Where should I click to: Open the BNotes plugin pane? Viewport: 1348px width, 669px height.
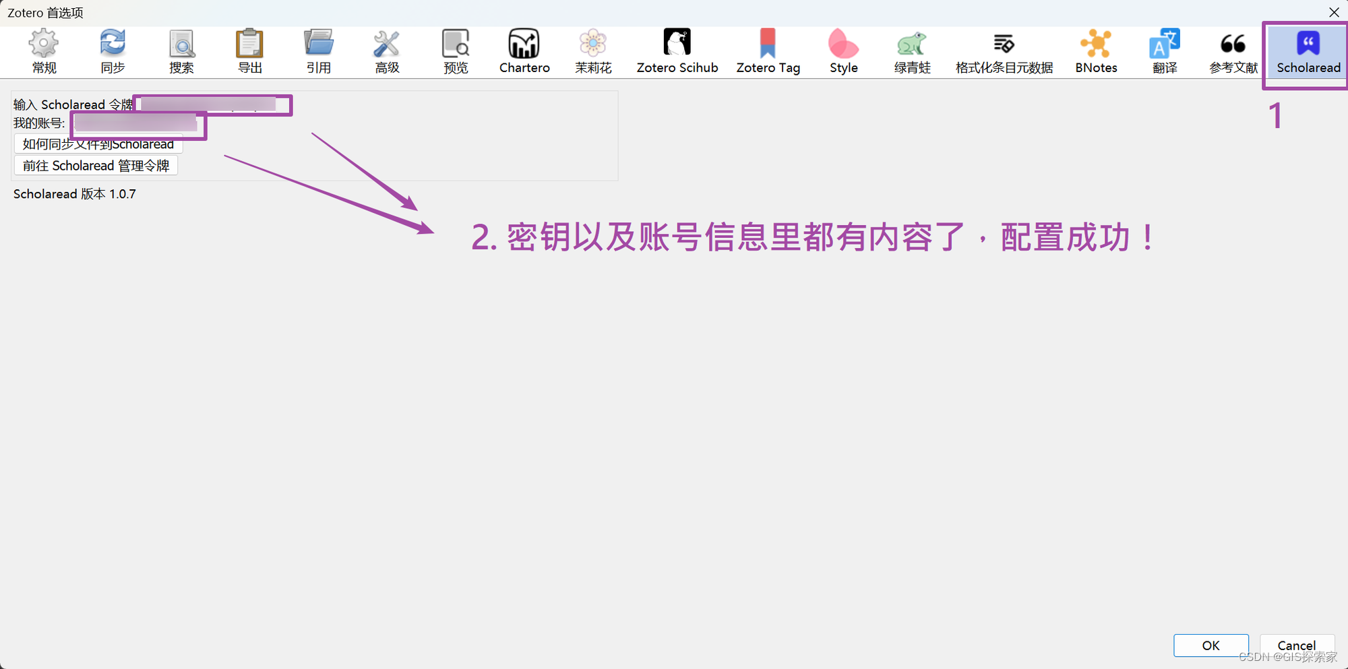pos(1096,52)
